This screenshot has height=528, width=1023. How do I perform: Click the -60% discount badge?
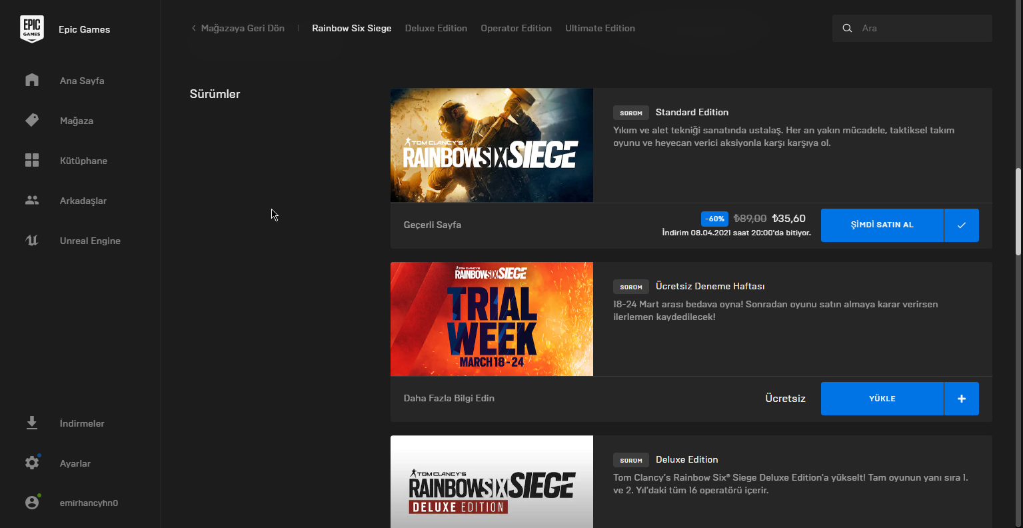point(714,219)
